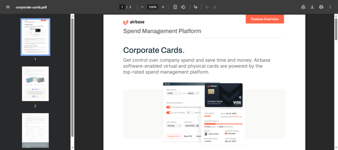
Task: Toggle the sidebar menu hamburger icon
Action: (x=8, y=7)
